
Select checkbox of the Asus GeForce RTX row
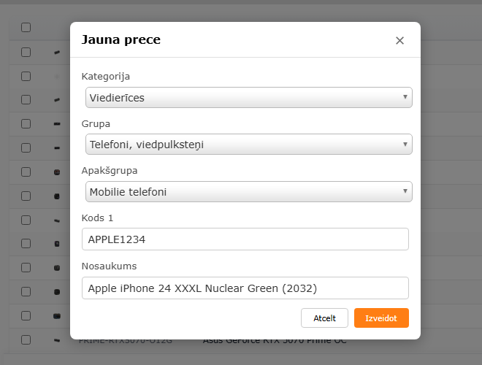click(x=26, y=340)
